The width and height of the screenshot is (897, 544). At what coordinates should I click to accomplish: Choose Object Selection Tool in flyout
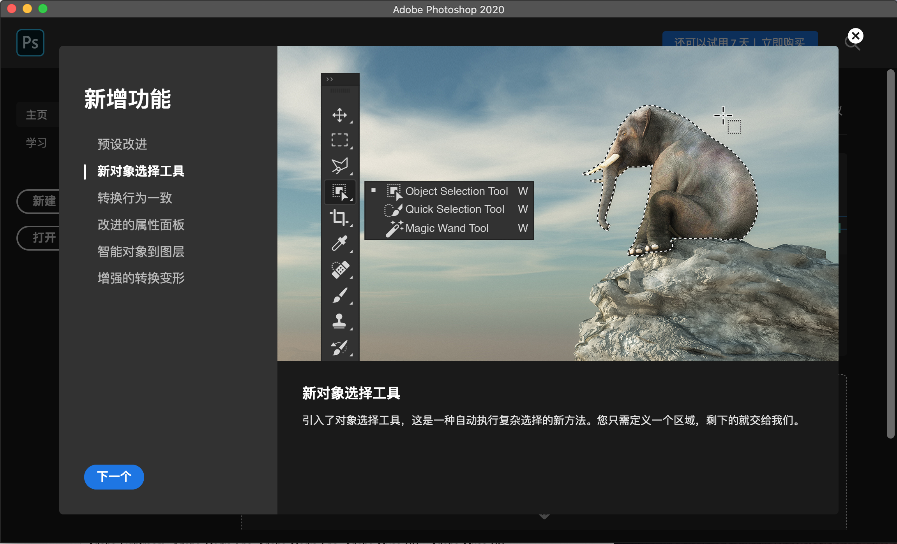pyautogui.click(x=449, y=191)
